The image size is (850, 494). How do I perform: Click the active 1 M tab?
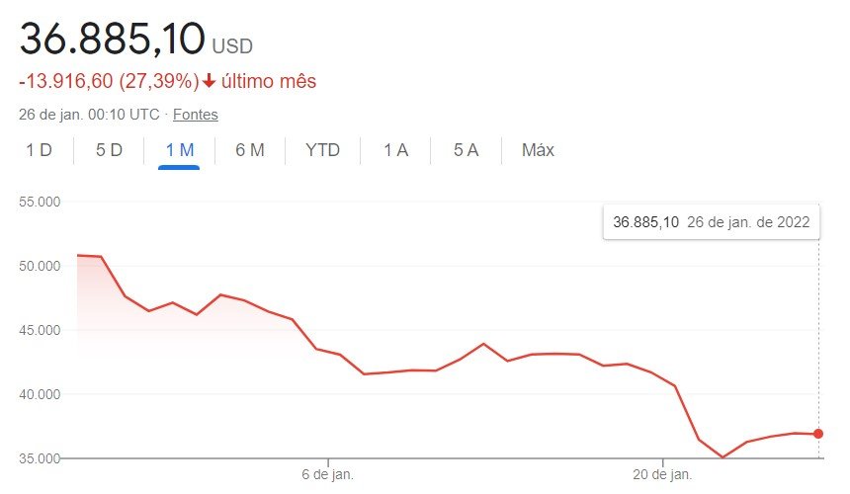pyautogui.click(x=179, y=150)
